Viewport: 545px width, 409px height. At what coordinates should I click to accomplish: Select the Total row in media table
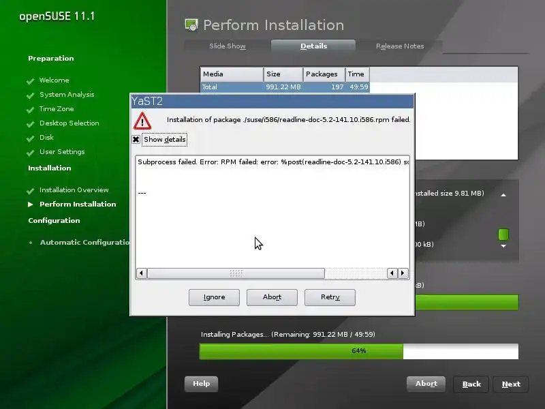285,87
